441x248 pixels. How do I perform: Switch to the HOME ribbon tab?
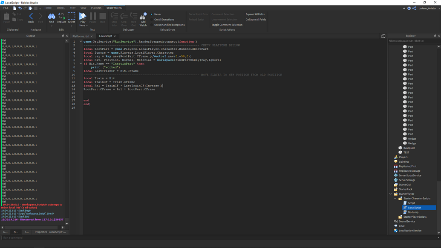click(48, 8)
